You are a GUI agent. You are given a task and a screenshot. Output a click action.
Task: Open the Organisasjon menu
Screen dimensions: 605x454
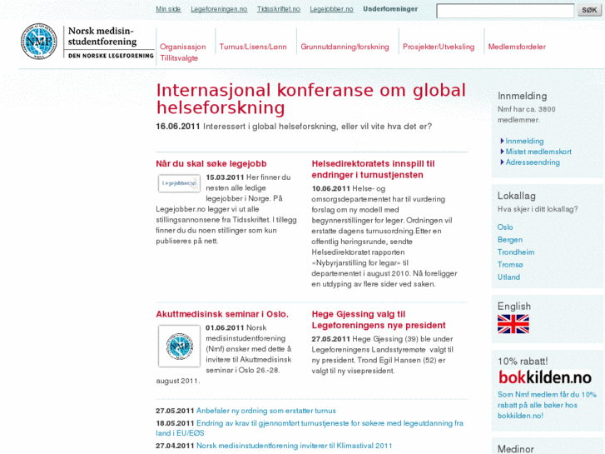click(x=183, y=47)
